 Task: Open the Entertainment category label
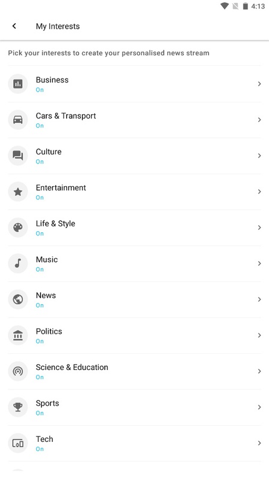tap(61, 187)
